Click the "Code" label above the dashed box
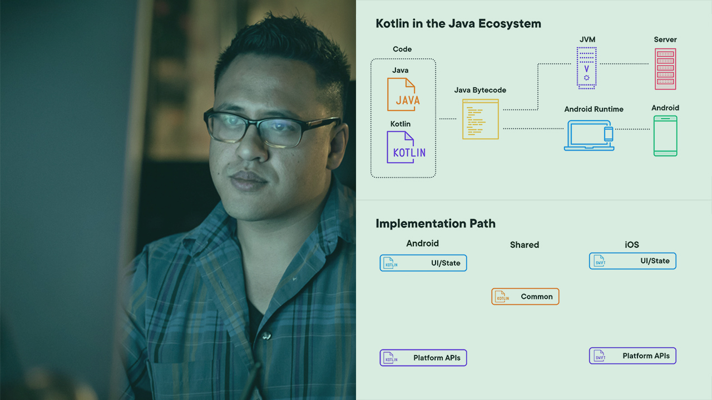 pos(402,49)
